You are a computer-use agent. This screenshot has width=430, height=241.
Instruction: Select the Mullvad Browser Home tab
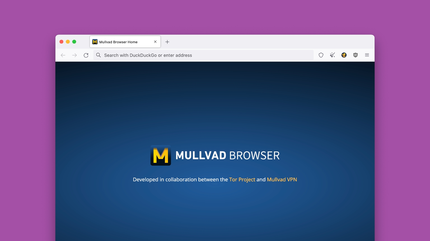[125, 42]
